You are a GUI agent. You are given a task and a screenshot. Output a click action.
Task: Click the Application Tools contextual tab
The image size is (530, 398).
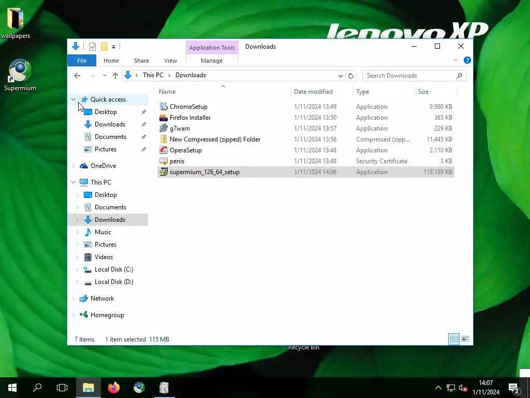click(x=212, y=47)
